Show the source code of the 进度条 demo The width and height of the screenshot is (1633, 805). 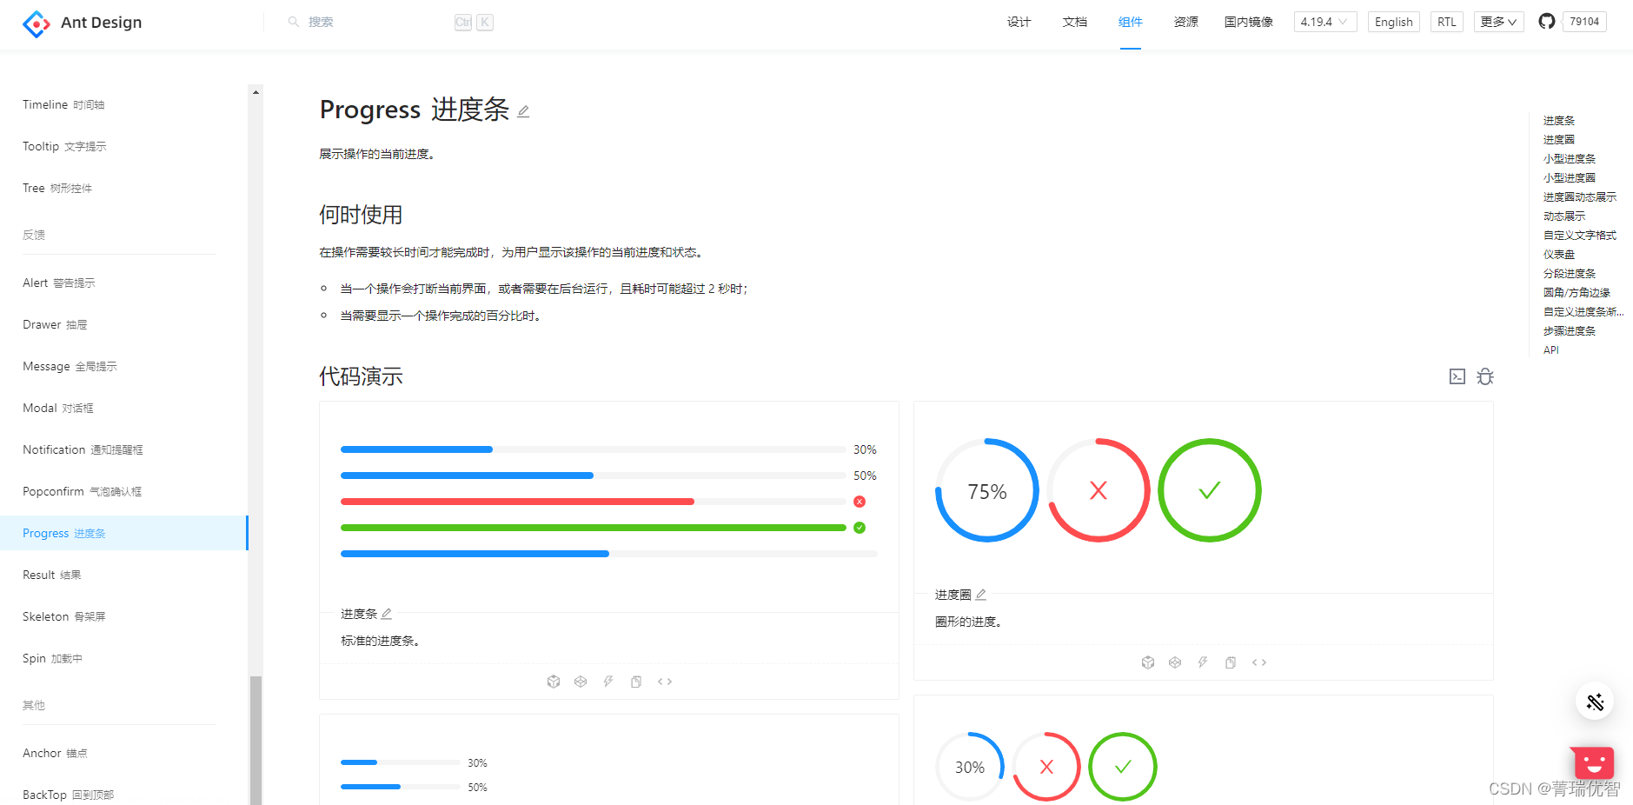665,681
